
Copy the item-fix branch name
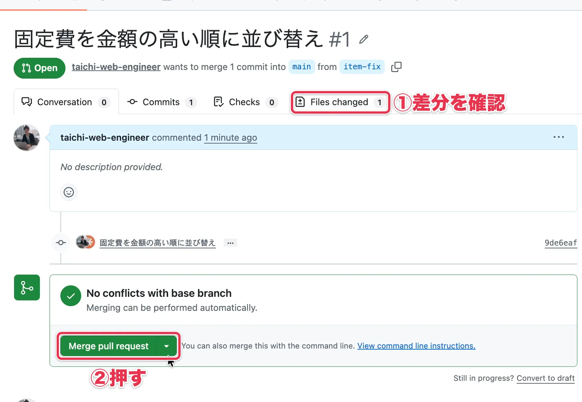click(396, 67)
